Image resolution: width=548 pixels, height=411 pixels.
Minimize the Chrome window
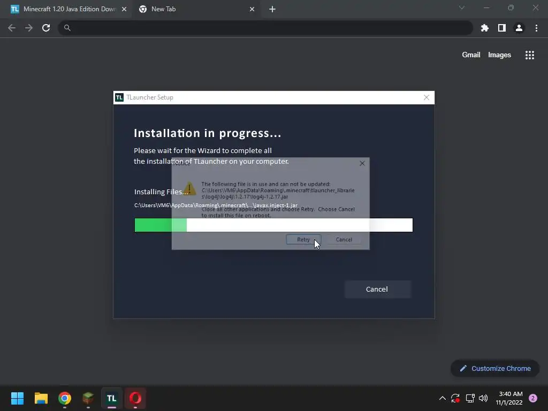point(486,7)
